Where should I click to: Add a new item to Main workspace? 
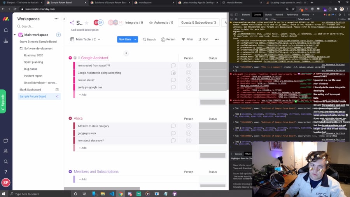58,35
